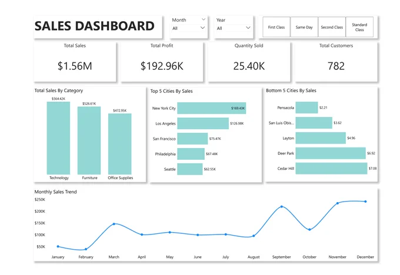This screenshot has height=275, width=400.
Task: Click the Office Supplies category bar
Action: 120,144
